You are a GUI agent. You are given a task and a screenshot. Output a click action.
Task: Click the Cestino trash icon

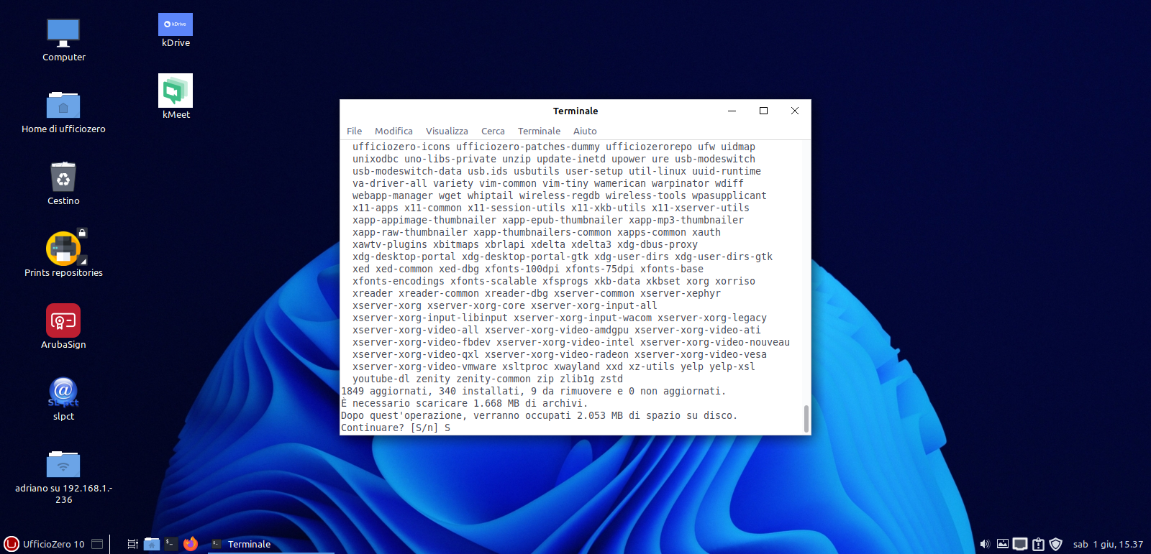pos(63,178)
